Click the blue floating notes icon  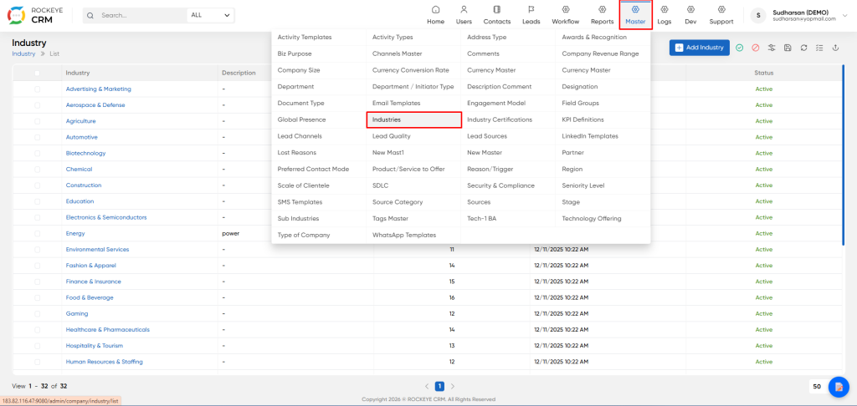point(839,387)
